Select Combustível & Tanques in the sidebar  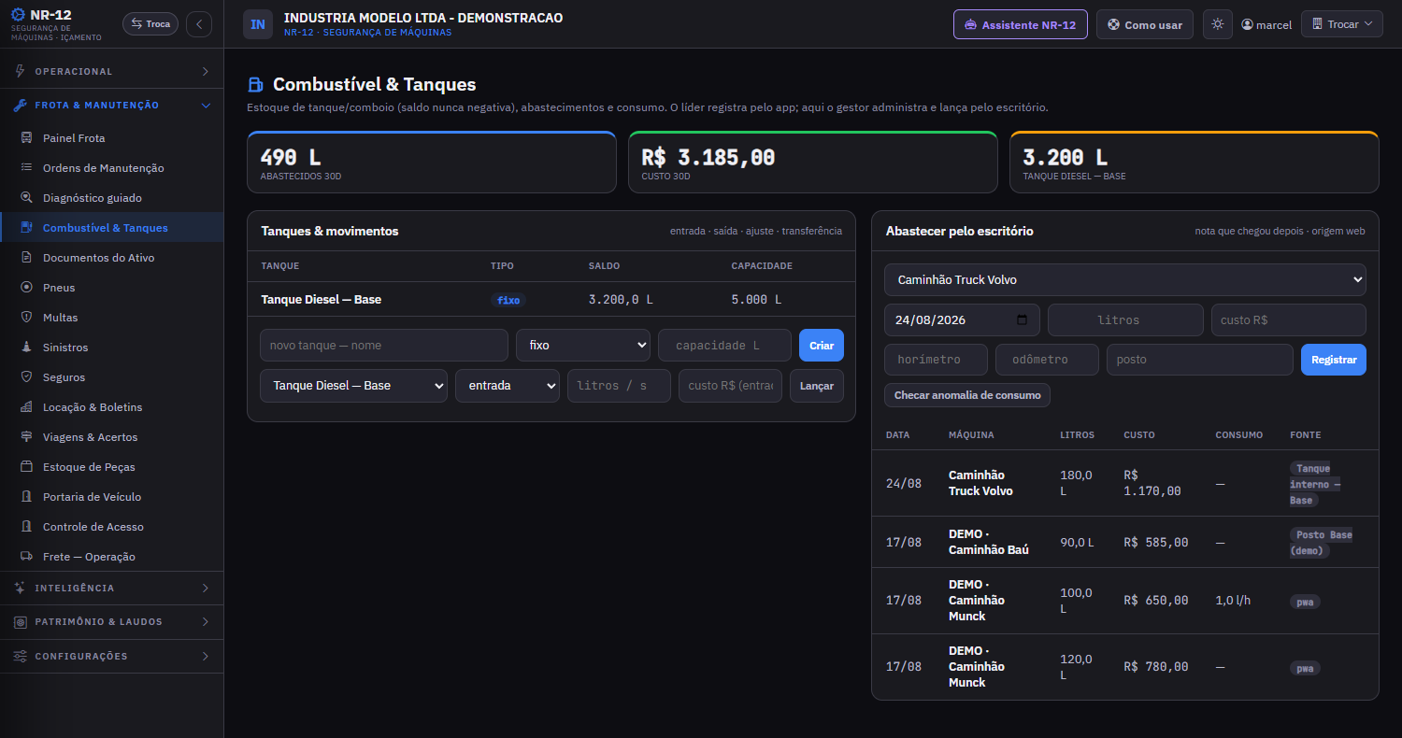coord(112,228)
